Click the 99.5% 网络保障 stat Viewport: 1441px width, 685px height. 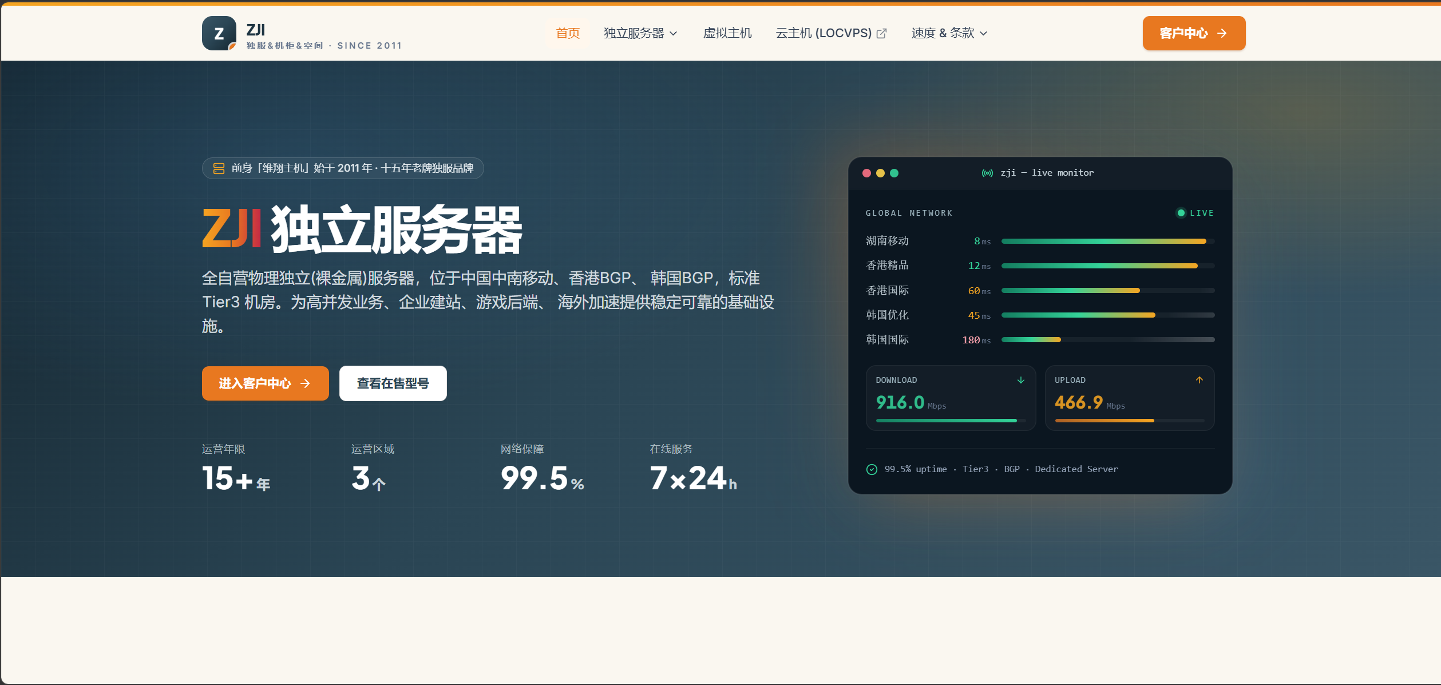click(543, 469)
